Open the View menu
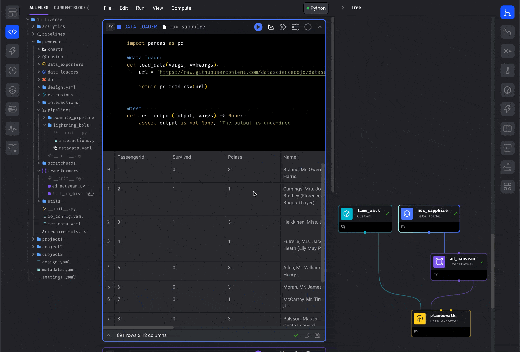This screenshot has width=520, height=352. click(158, 8)
